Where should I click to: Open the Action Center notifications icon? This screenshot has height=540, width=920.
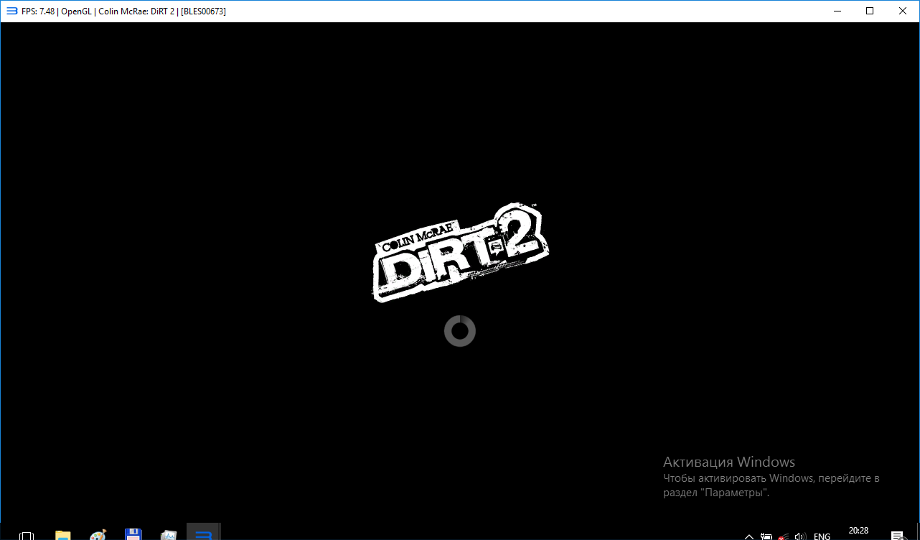pos(897,536)
